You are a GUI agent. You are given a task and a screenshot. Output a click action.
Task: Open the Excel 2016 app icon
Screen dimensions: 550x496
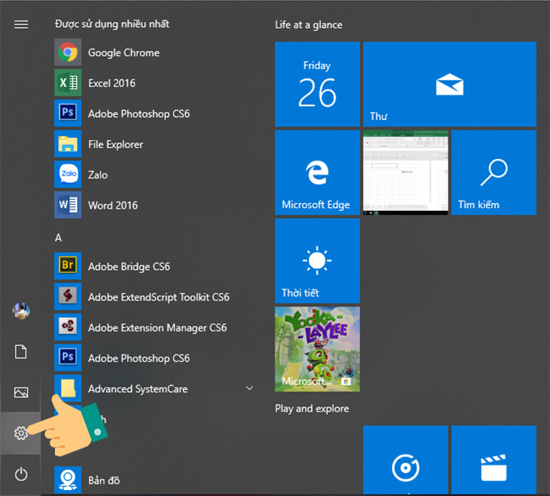(x=68, y=83)
